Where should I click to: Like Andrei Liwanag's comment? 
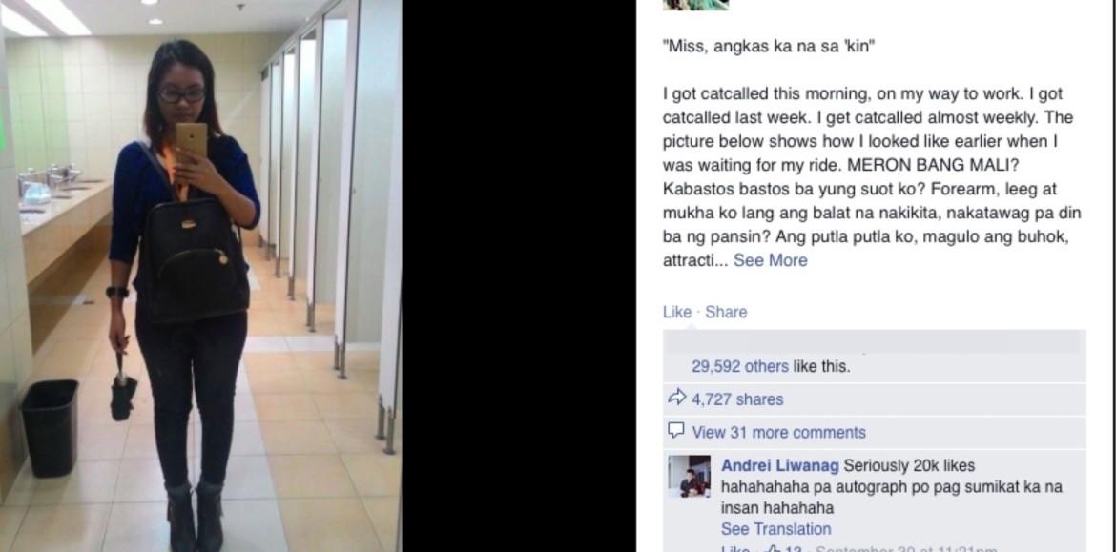pyautogui.click(x=735, y=549)
